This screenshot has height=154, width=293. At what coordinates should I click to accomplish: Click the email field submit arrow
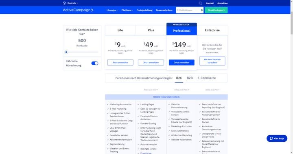[x=202, y=10]
